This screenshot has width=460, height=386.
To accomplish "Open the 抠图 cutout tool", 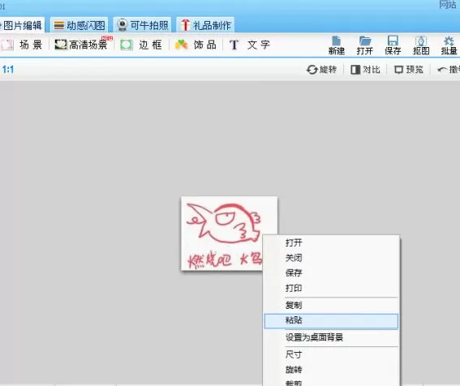I will point(421,45).
